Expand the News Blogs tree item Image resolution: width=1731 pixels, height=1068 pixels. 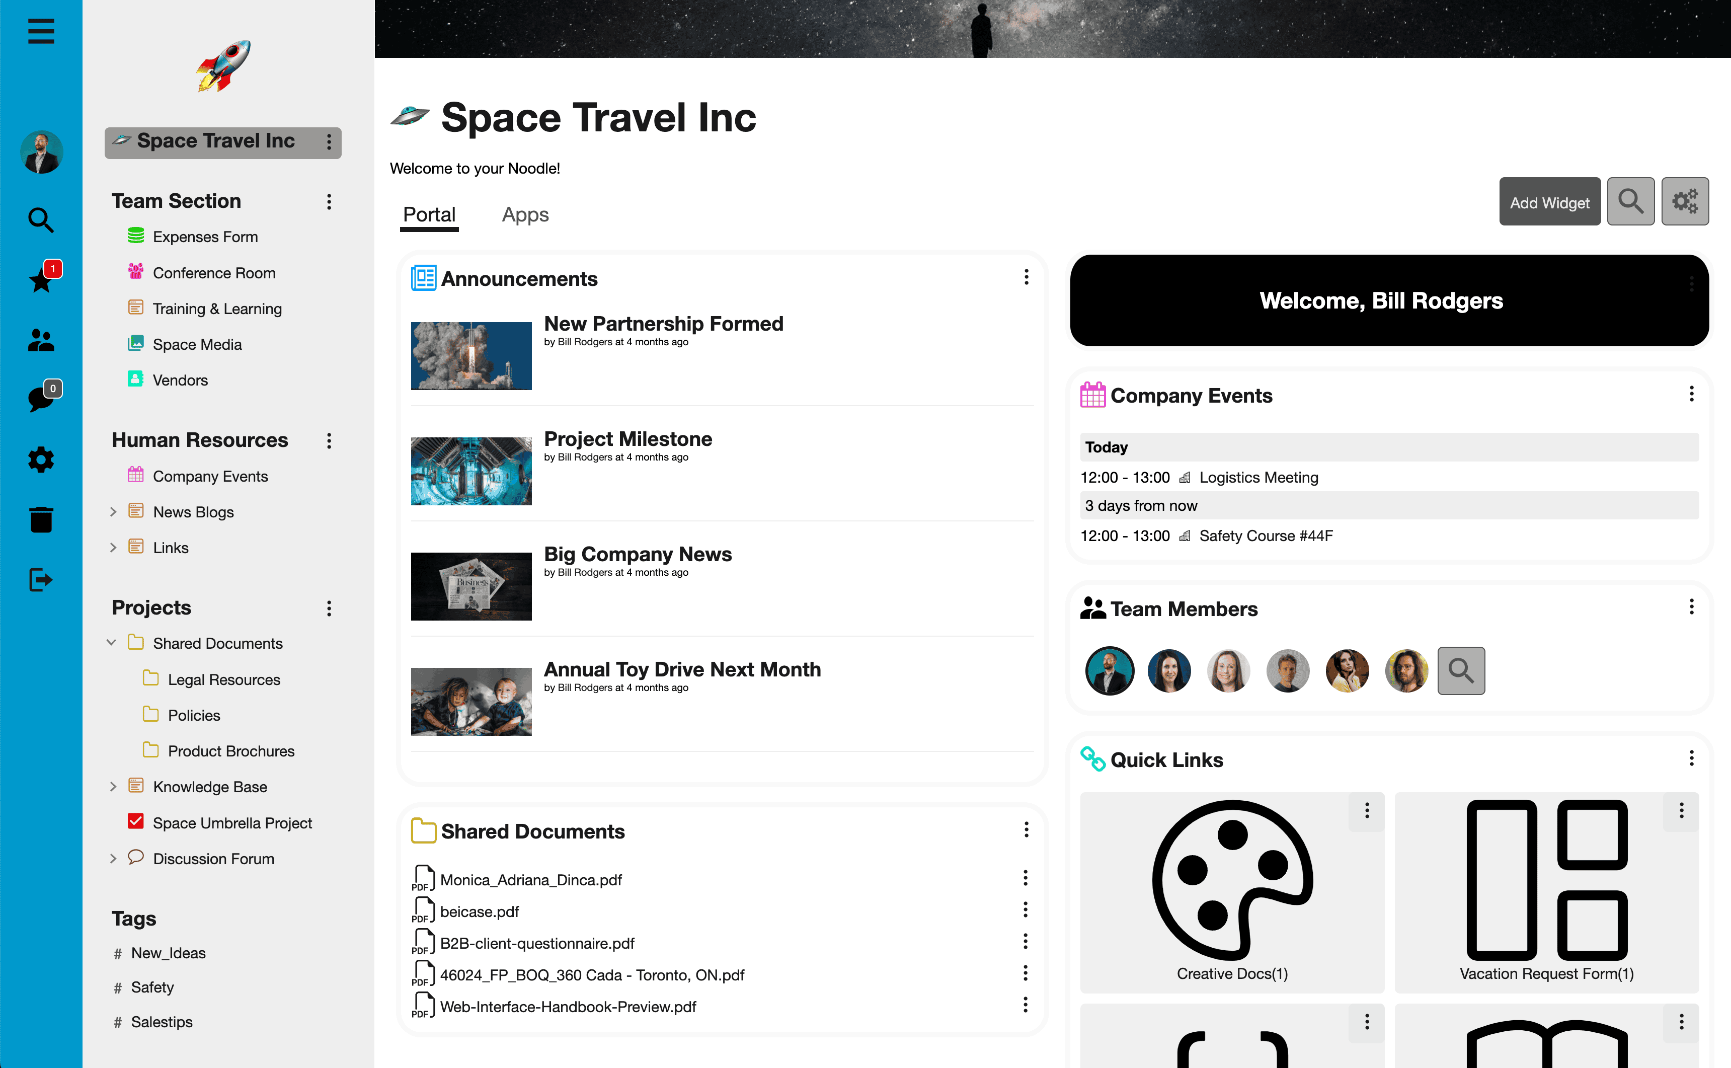coord(113,511)
